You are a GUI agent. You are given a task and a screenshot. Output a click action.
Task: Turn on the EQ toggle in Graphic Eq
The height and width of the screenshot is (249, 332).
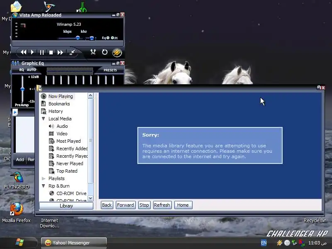pos(22,70)
